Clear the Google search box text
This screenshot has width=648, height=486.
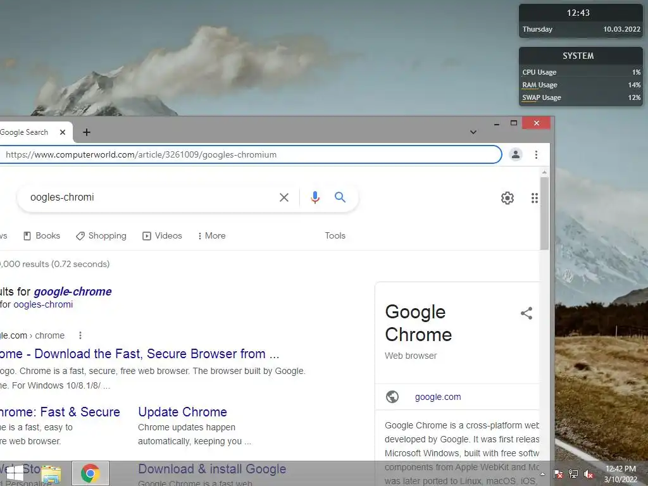(284, 197)
